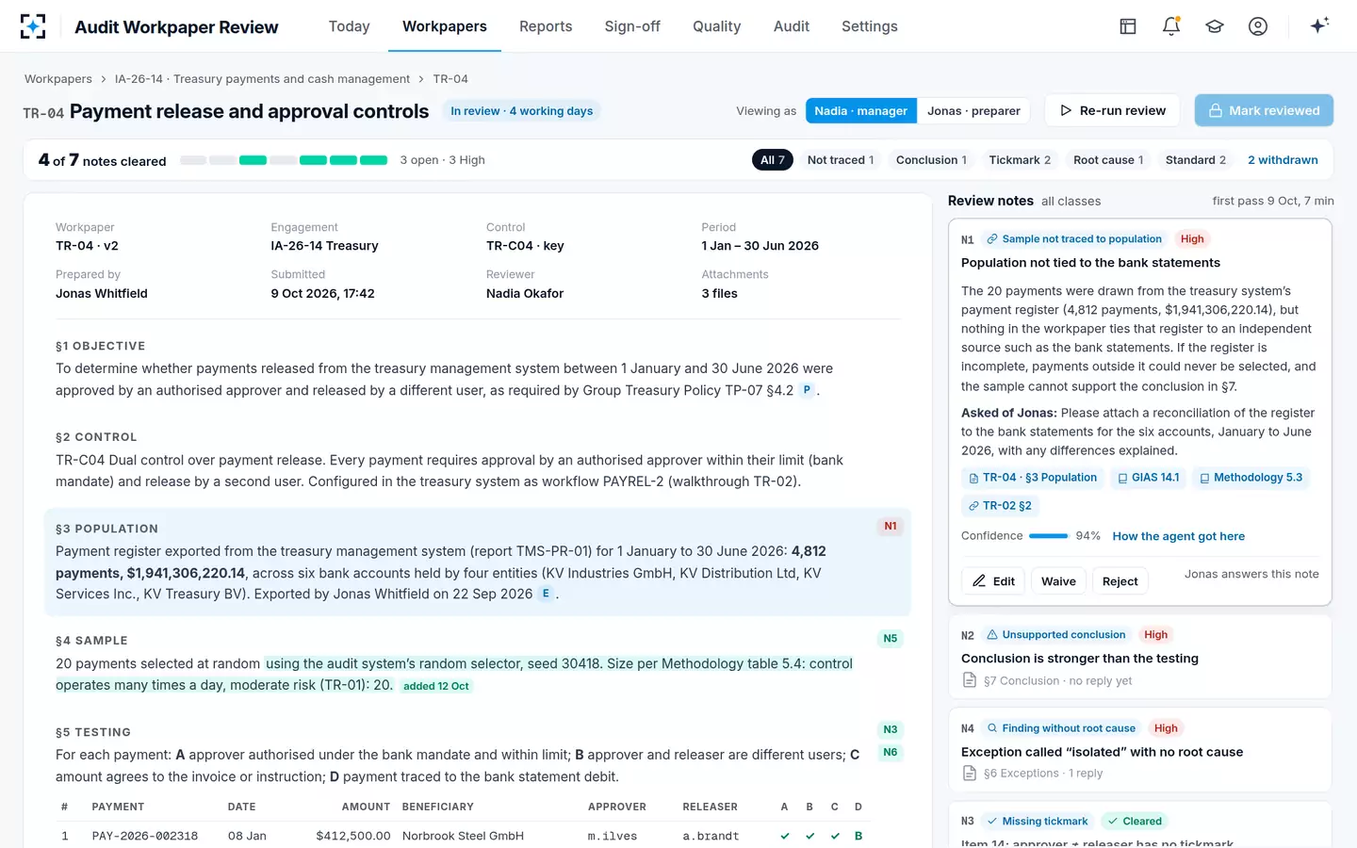Filter notes by Not traced 1
Viewport: 1357px width, 848px height.
click(841, 160)
